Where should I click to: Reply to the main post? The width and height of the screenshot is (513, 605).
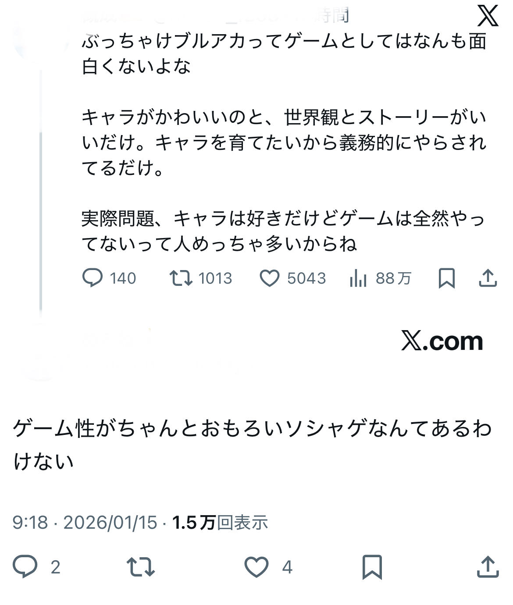[x=25, y=566]
